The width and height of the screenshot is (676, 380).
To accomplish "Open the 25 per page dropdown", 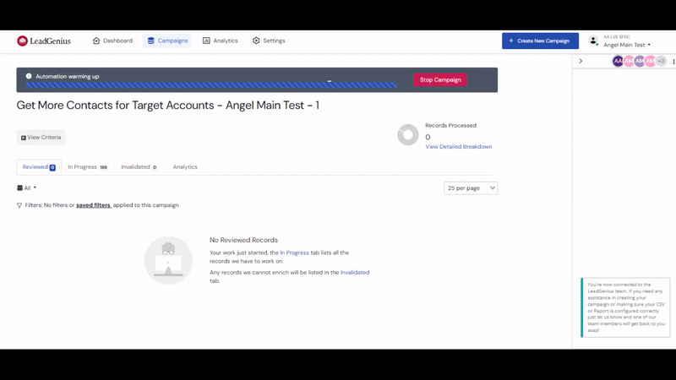I will [471, 187].
